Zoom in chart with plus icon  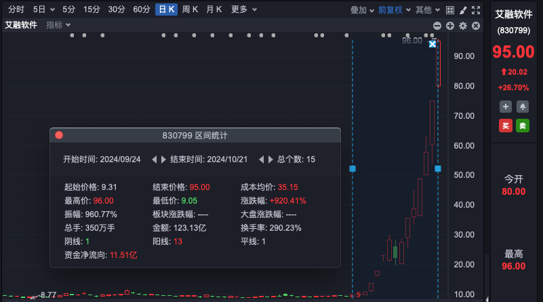pos(450,26)
